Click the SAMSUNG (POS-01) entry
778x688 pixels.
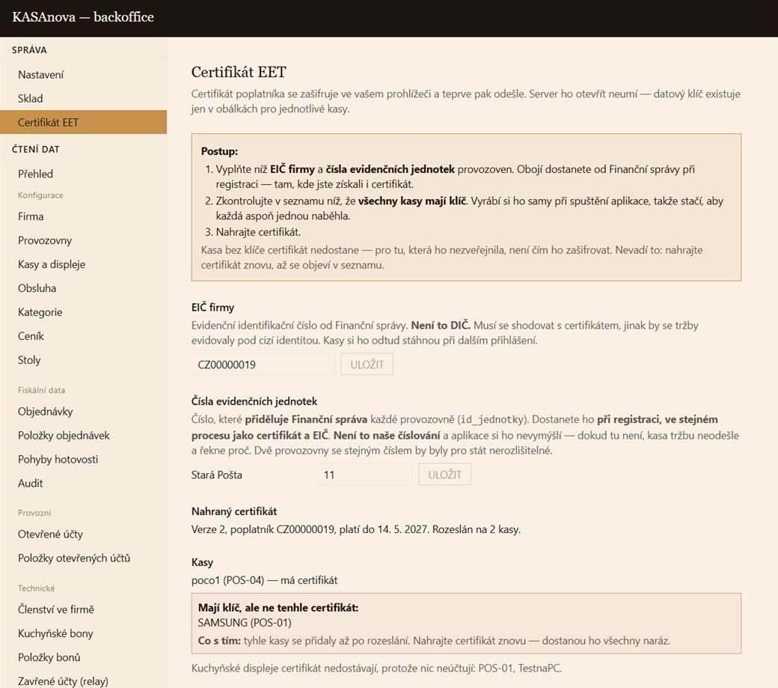point(245,622)
